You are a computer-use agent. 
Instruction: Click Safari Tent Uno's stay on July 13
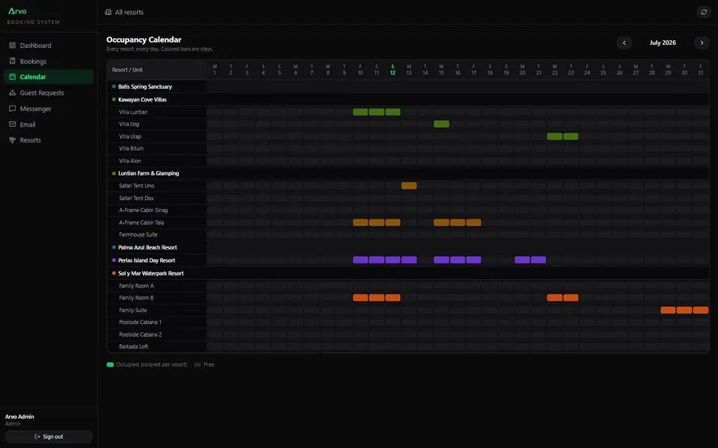[409, 186]
